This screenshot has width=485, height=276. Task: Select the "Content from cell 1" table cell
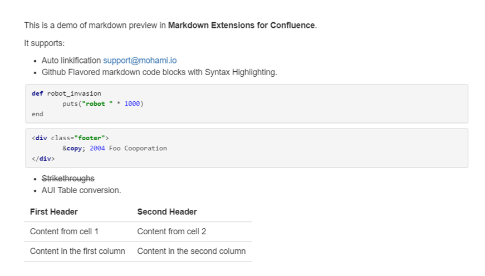point(64,231)
